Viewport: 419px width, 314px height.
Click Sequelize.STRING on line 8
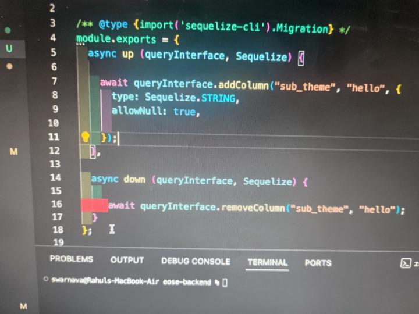click(190, 98)
